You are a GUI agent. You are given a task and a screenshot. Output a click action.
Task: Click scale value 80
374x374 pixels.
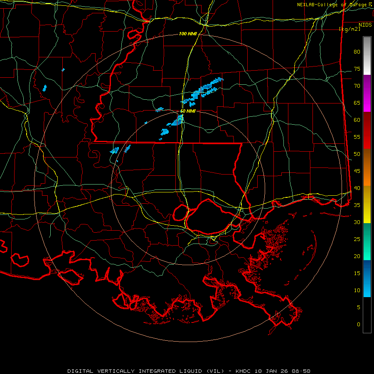point(357,52)
